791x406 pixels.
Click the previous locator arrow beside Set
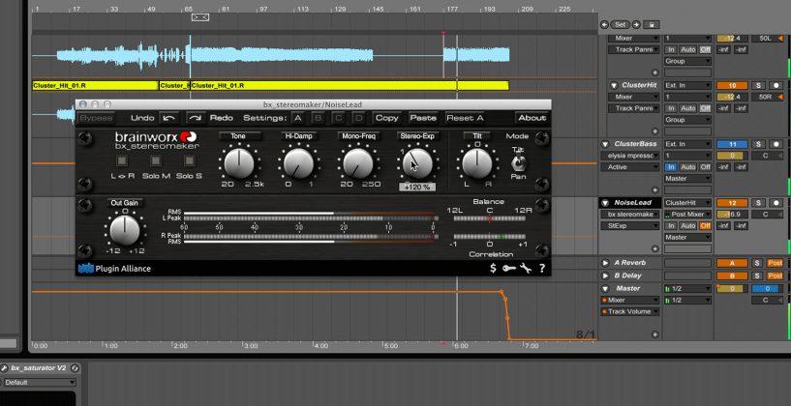(x=604, y=25)
